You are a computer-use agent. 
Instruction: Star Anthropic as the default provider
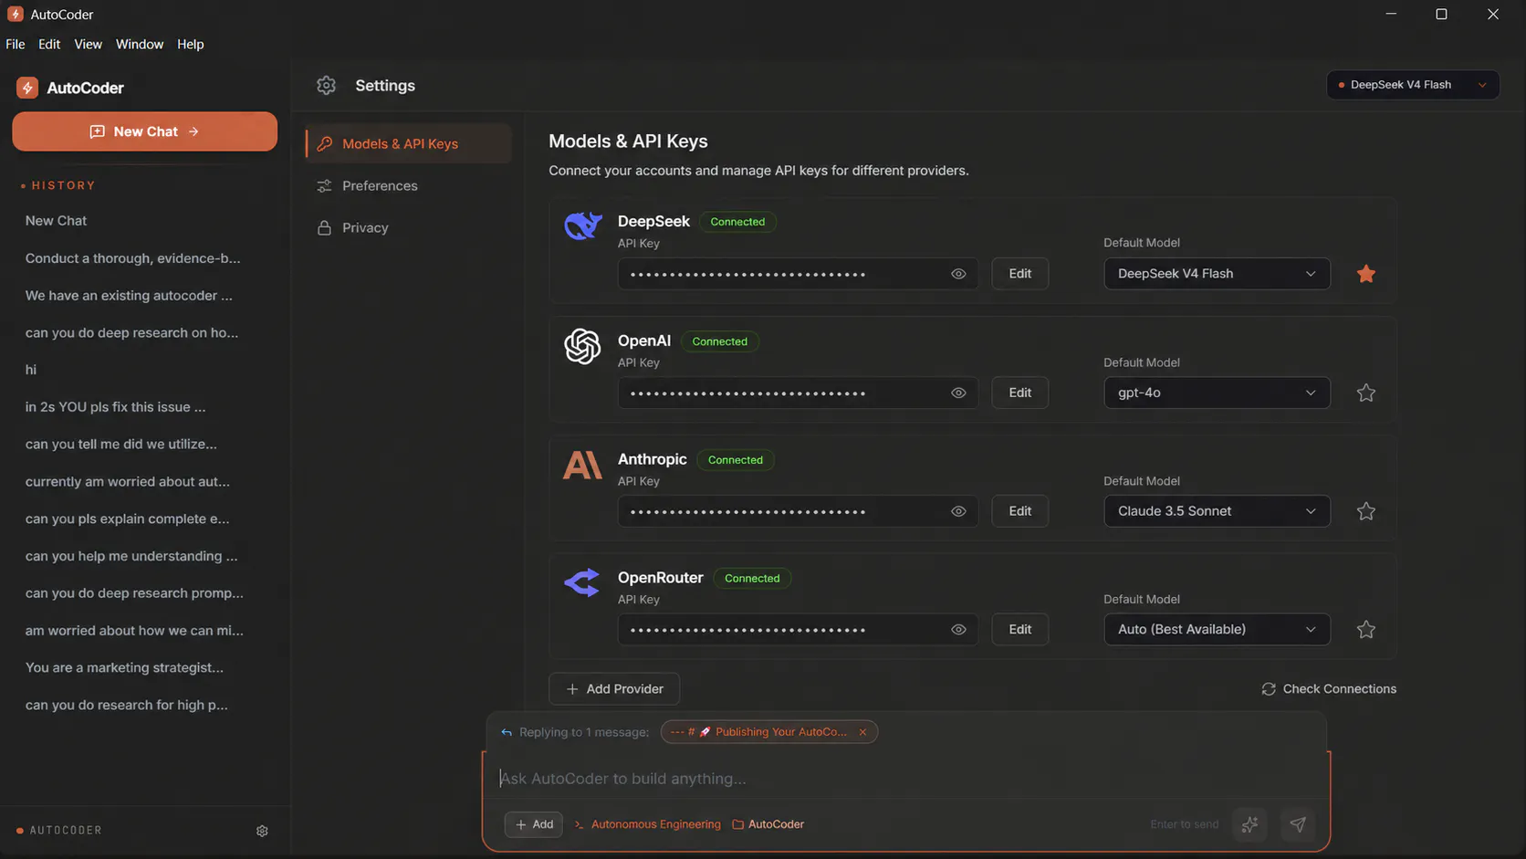(1365, 511)
